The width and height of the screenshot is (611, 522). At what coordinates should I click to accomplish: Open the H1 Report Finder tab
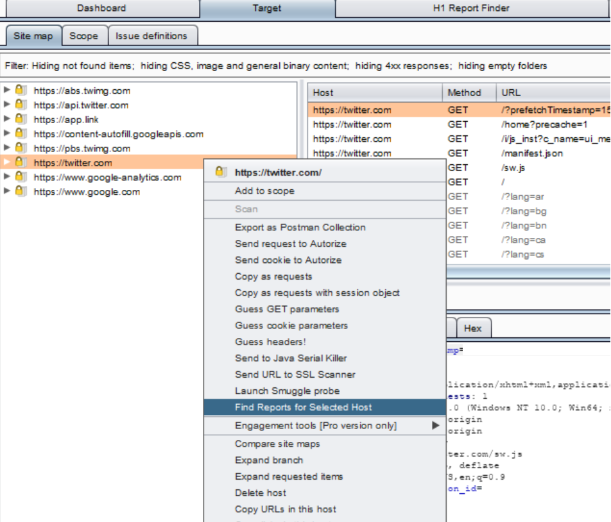click(x=472, y=8)
